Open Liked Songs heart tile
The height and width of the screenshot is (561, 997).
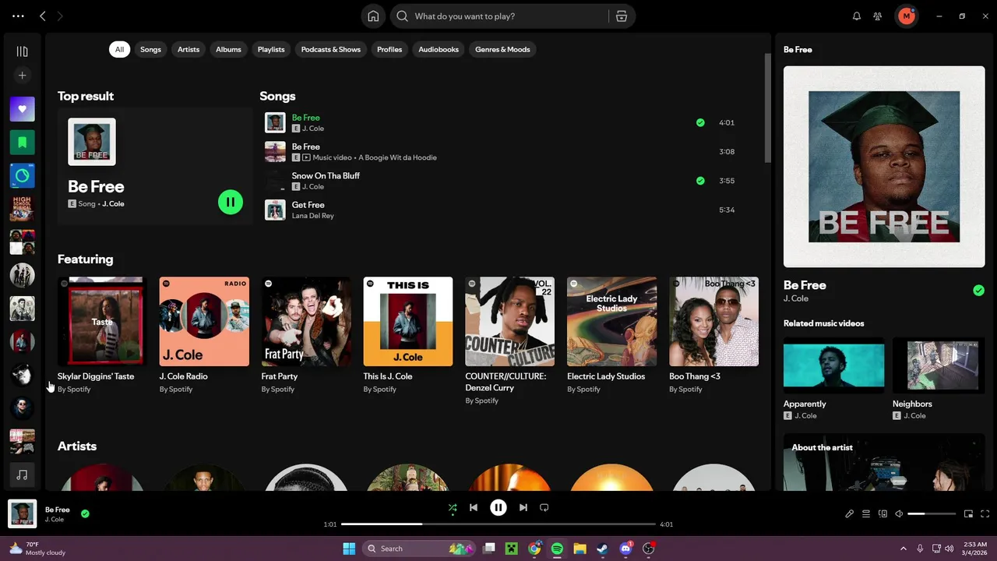point(22,109)
